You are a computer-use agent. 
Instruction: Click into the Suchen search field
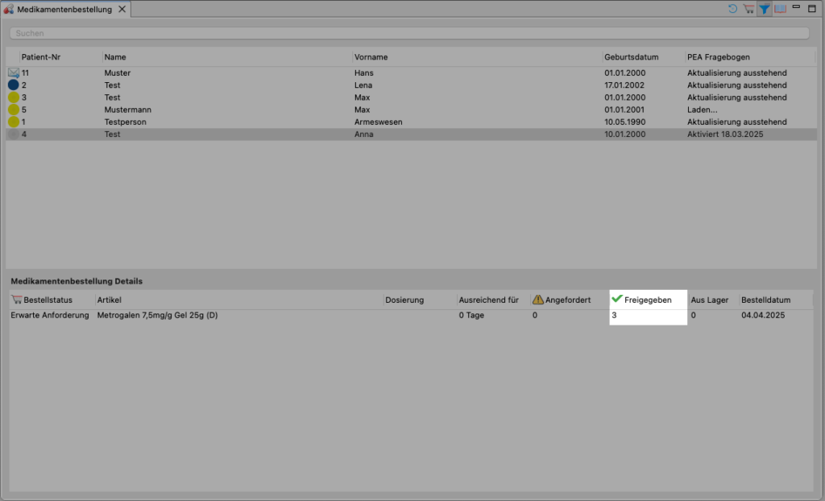click(409, 34)
